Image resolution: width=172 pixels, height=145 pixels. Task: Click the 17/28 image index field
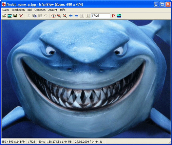[x=101, y=16]
